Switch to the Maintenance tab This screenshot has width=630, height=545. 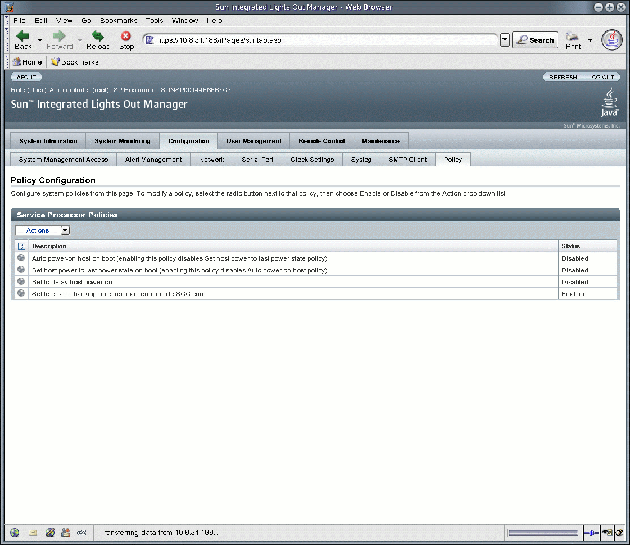381,141
